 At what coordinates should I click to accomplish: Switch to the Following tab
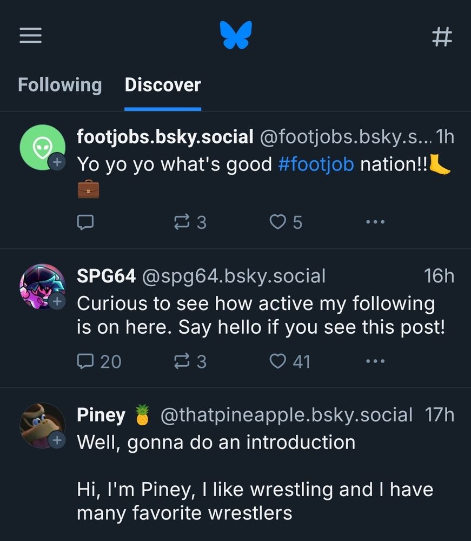(59, 85)
